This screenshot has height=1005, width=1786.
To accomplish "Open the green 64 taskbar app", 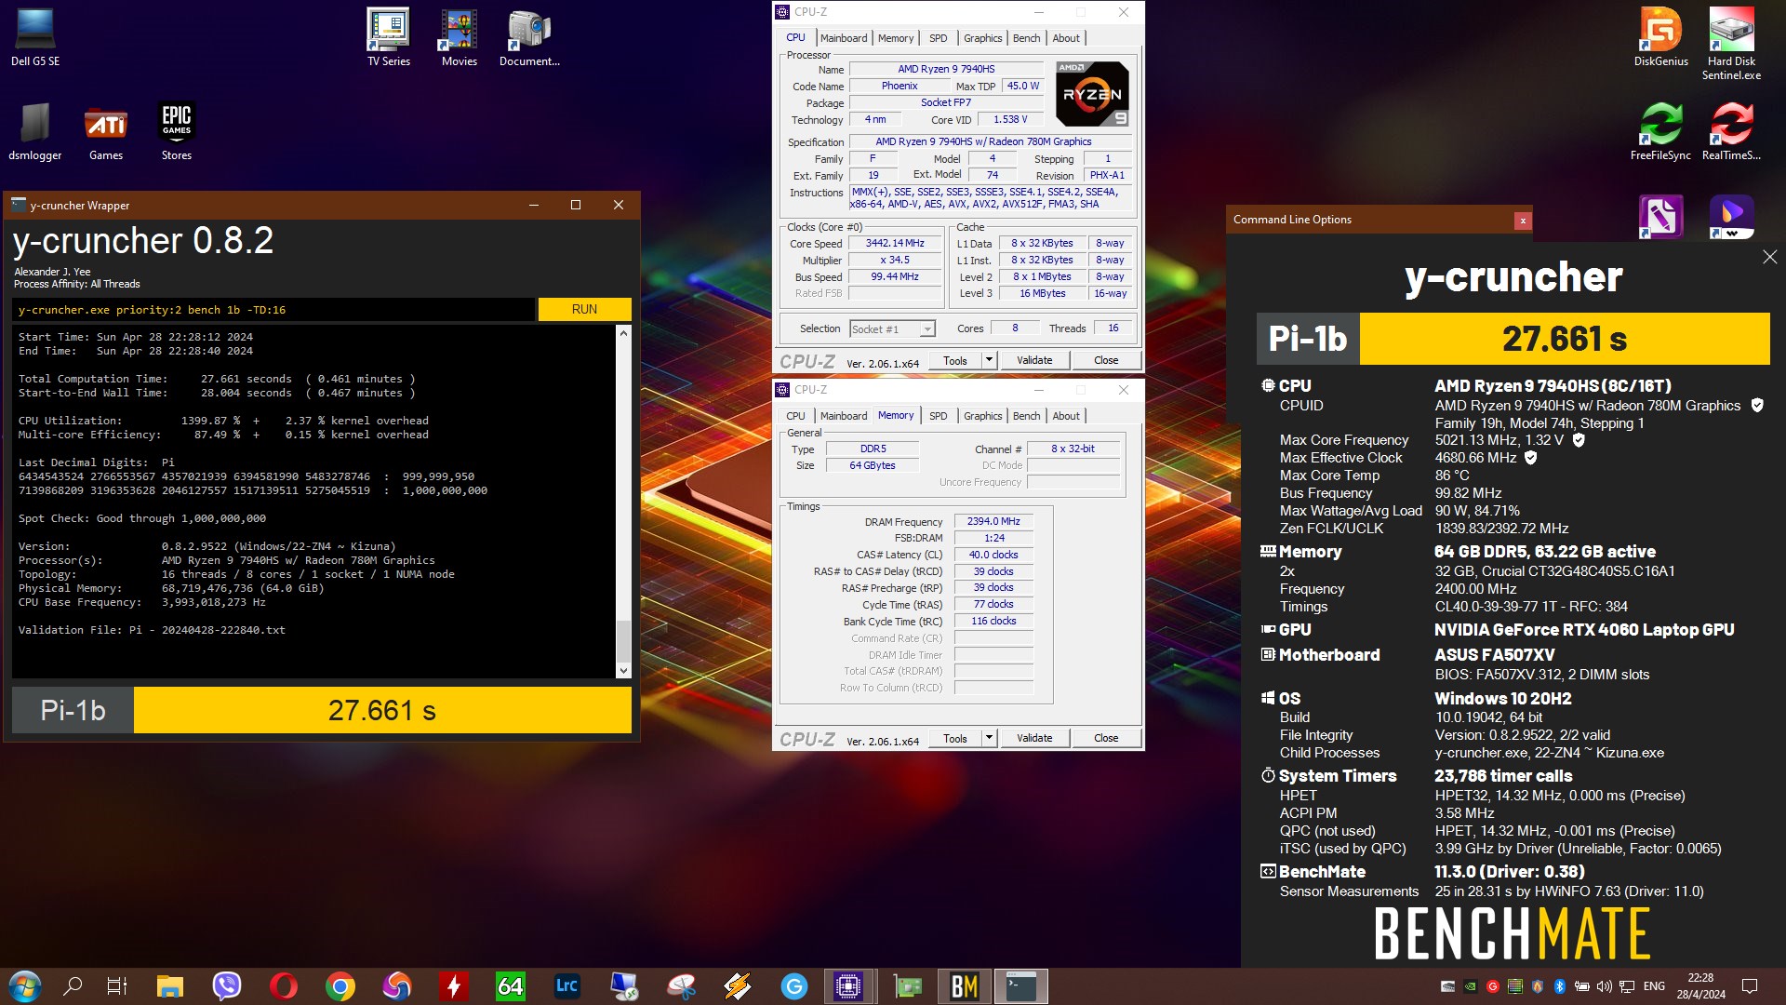I will click(x=511, y=986).
